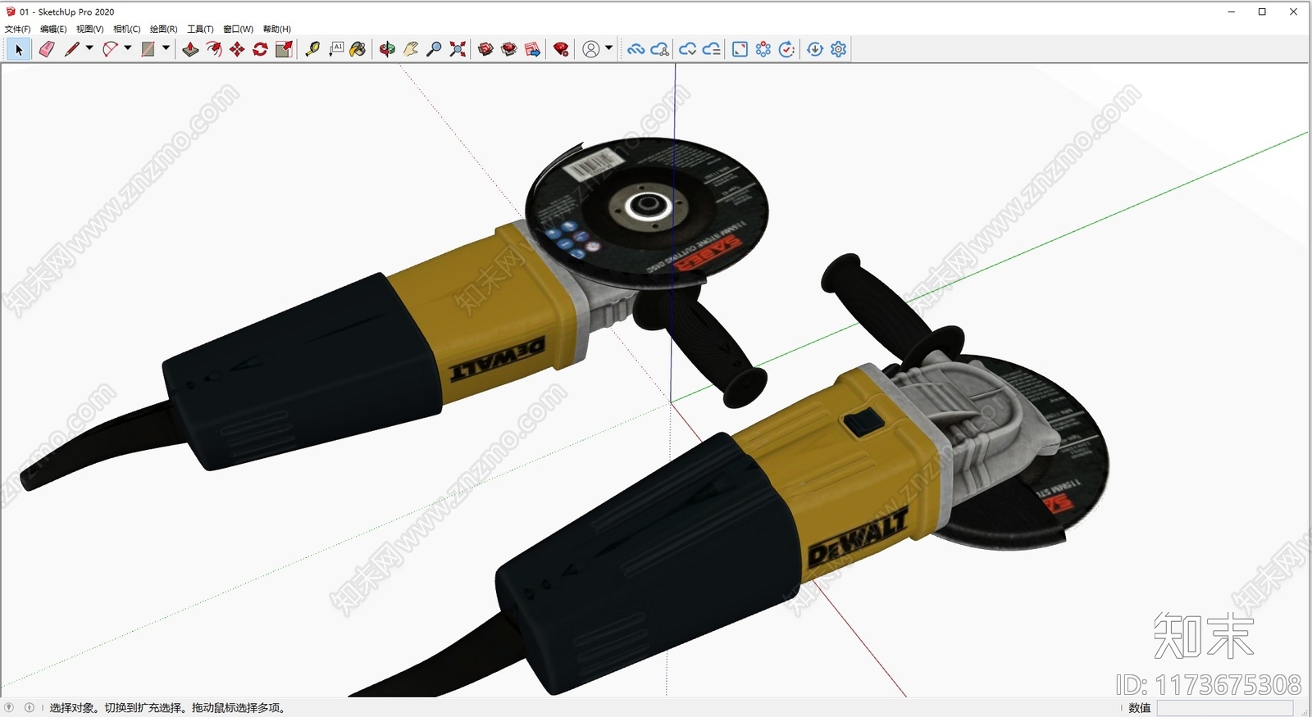This screenshot has height=717, width=1312.
Task: Activate the Offset tool
Action: 213,50
